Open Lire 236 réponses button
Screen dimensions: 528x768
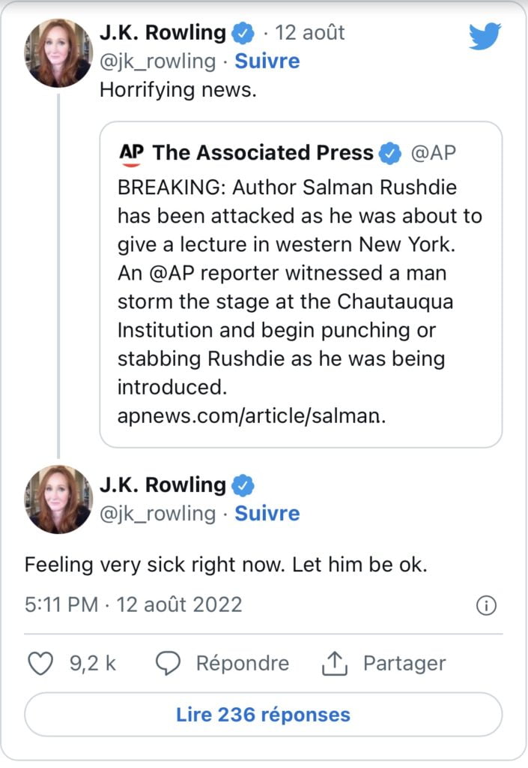click(x=263, y=714)
